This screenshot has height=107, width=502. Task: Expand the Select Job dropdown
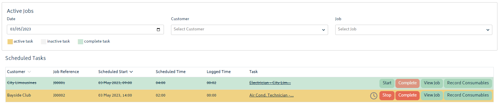(414, 30)
